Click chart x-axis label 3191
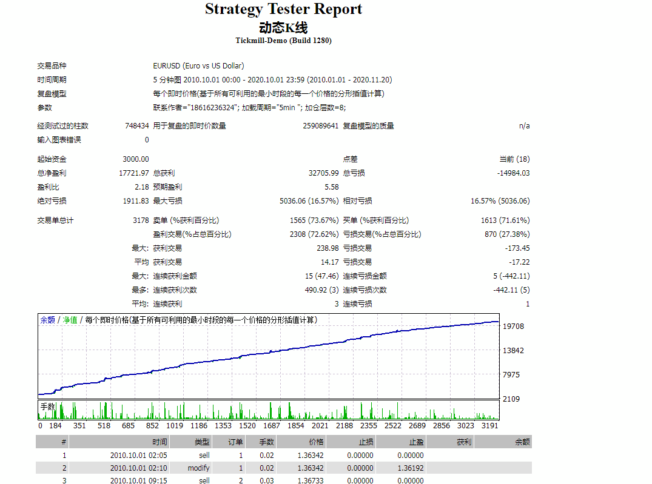 click(490, 426)
